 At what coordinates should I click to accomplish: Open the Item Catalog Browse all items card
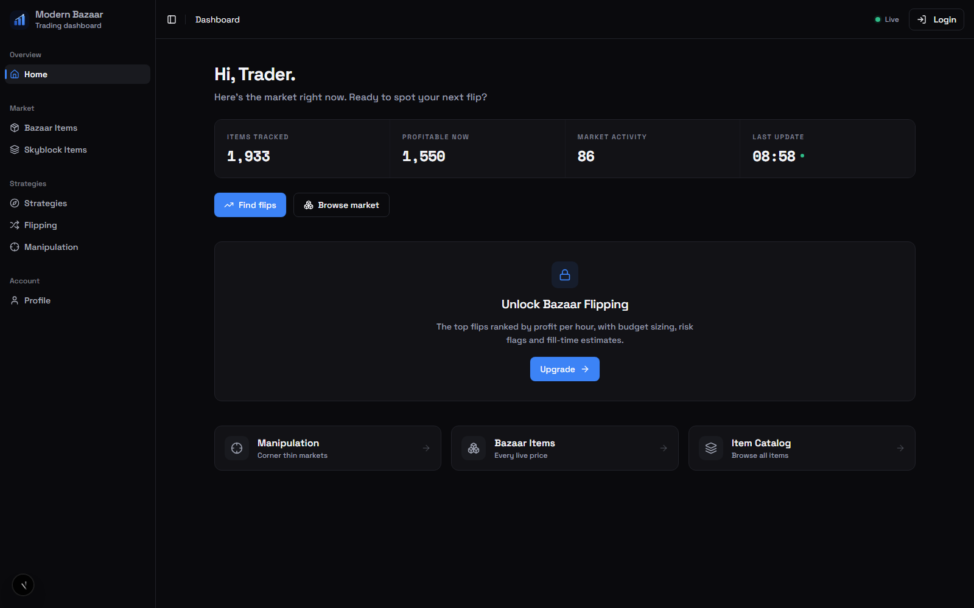click(802, 448)
